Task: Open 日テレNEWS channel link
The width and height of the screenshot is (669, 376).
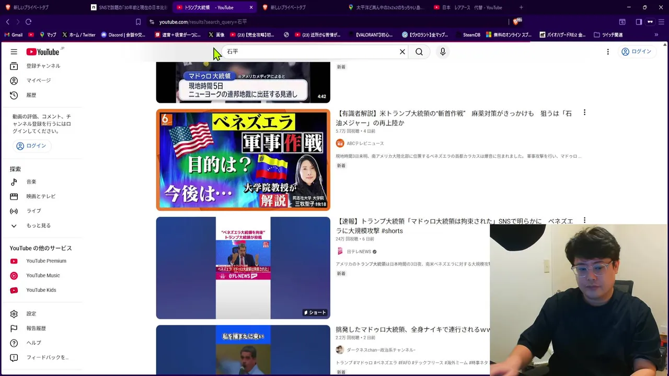Action: tap(359, 252)
